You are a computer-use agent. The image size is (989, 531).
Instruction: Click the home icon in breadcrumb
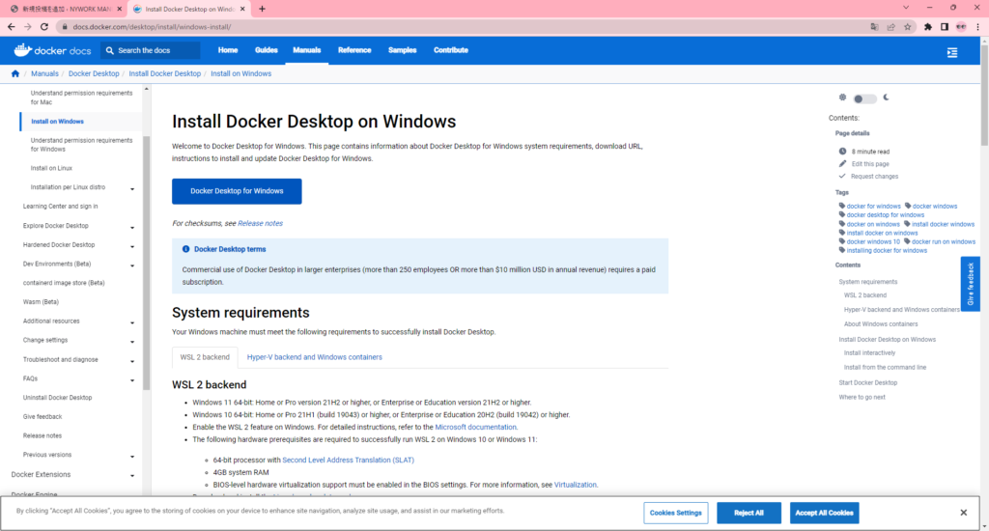click(x=15, y=73)
